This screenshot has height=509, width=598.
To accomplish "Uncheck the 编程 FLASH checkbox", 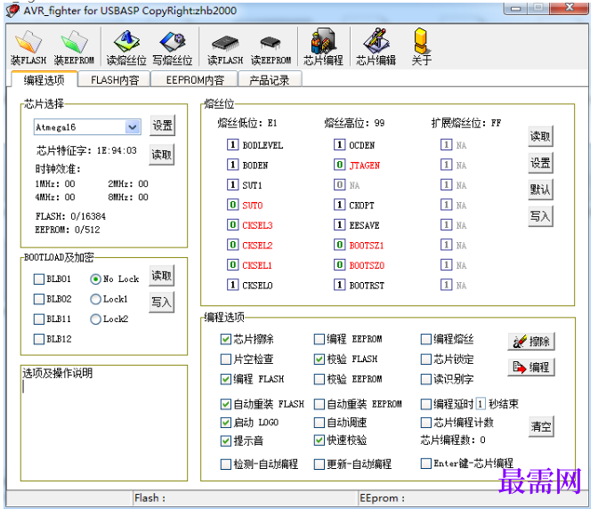I will coord(226,379).
